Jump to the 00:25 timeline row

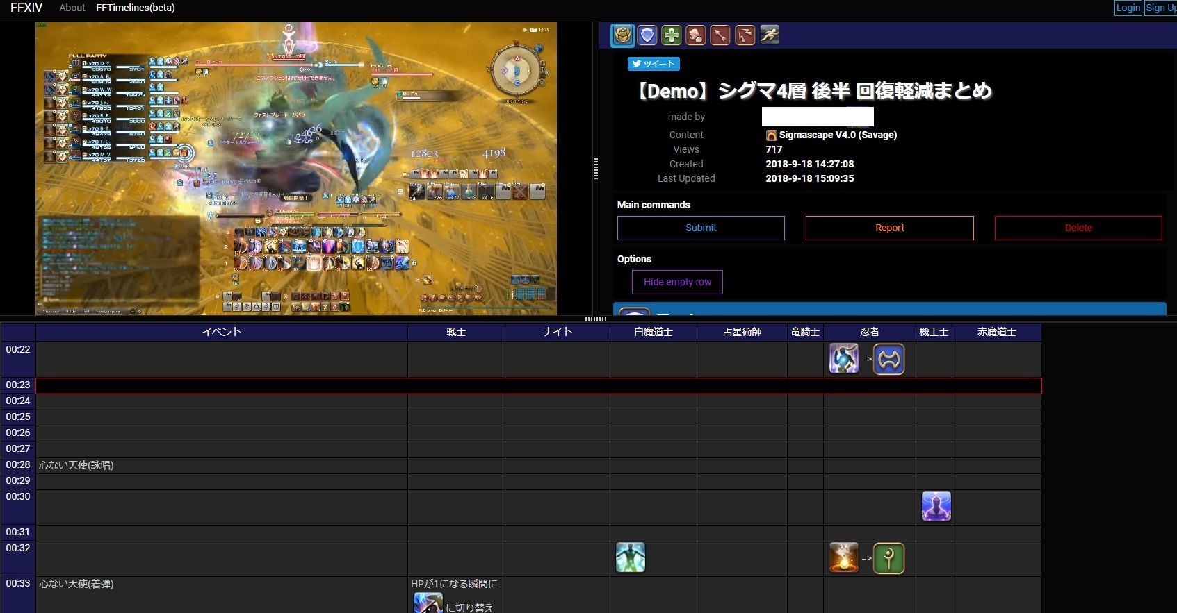(x=18, y=417)
